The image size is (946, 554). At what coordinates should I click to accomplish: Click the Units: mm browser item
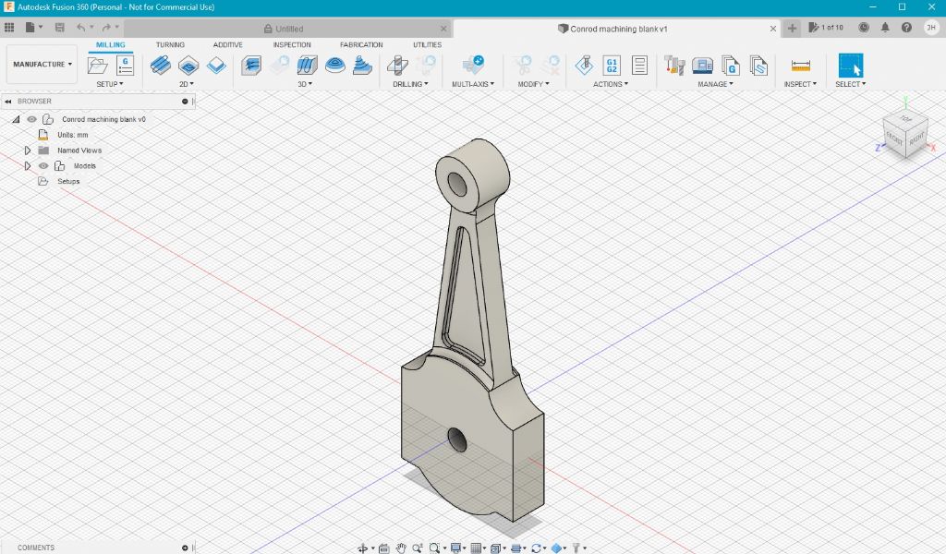click(72, 135)
